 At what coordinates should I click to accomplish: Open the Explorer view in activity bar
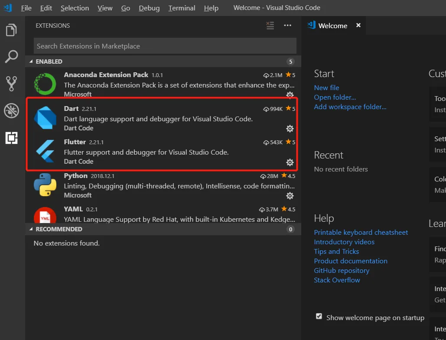click(11, 30)
